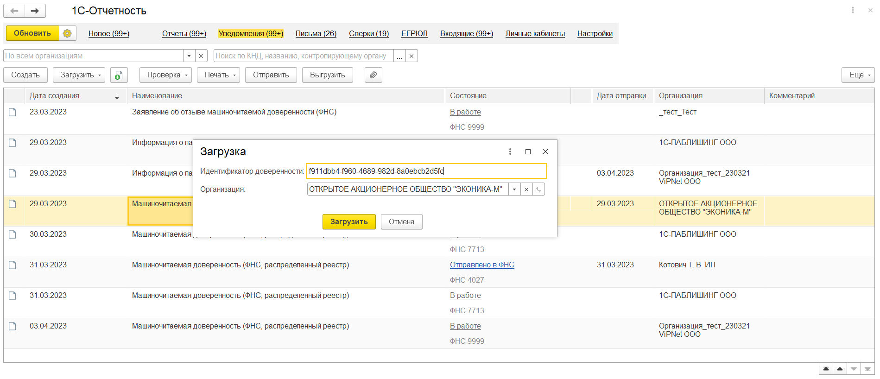Go back with the left arrow
The width and height of the screenshot is (880, 379).
[14, 11]
